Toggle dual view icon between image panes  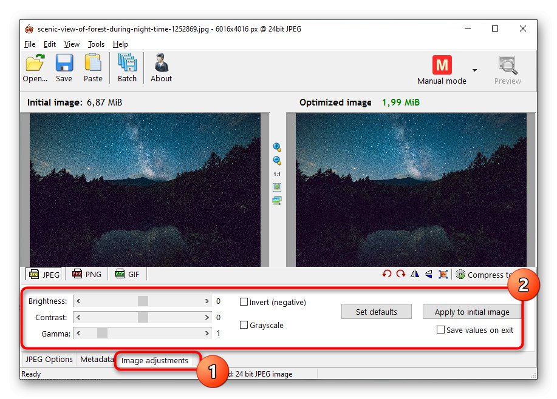(x=277, y=201)
